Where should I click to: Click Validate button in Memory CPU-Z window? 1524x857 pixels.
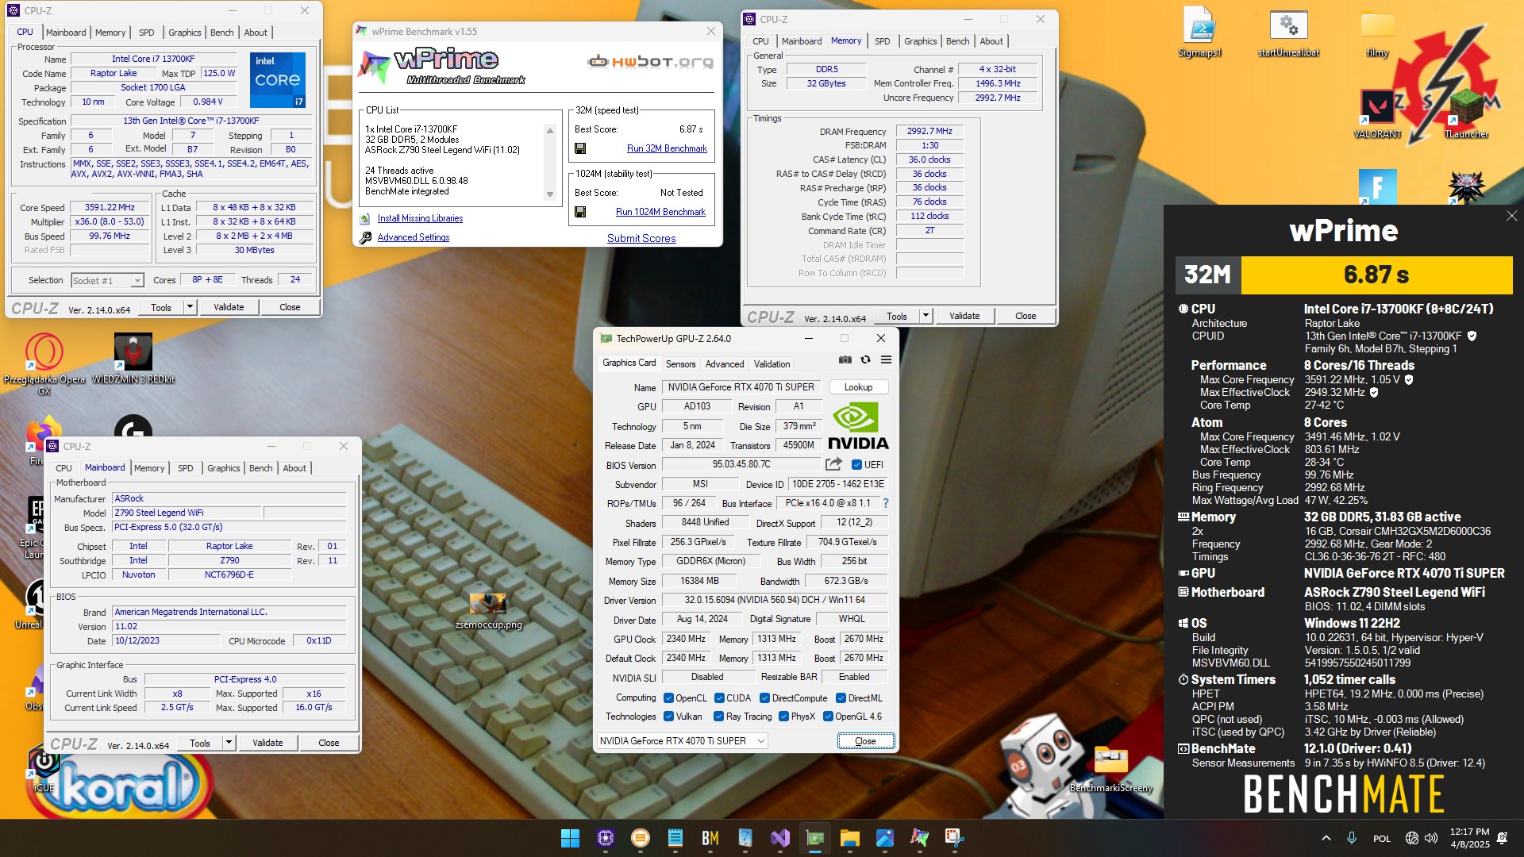click(x=964, y=316)
